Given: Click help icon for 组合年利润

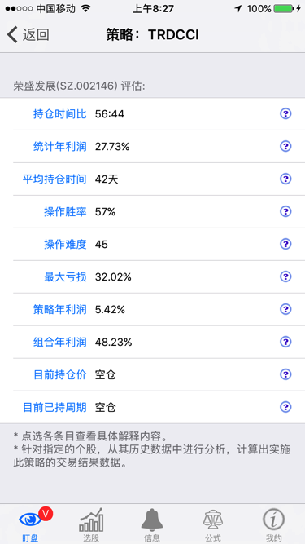Looking at the screenshot, I should click(x=285, y=342).
